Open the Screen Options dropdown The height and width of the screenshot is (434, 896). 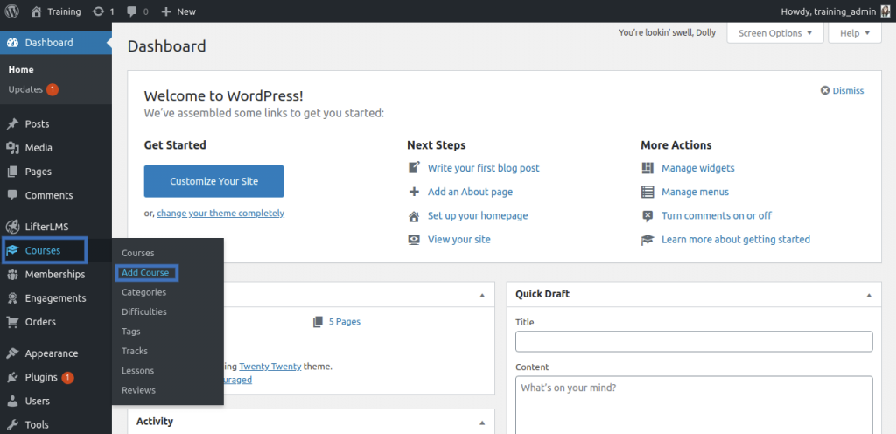pos(775,33)
